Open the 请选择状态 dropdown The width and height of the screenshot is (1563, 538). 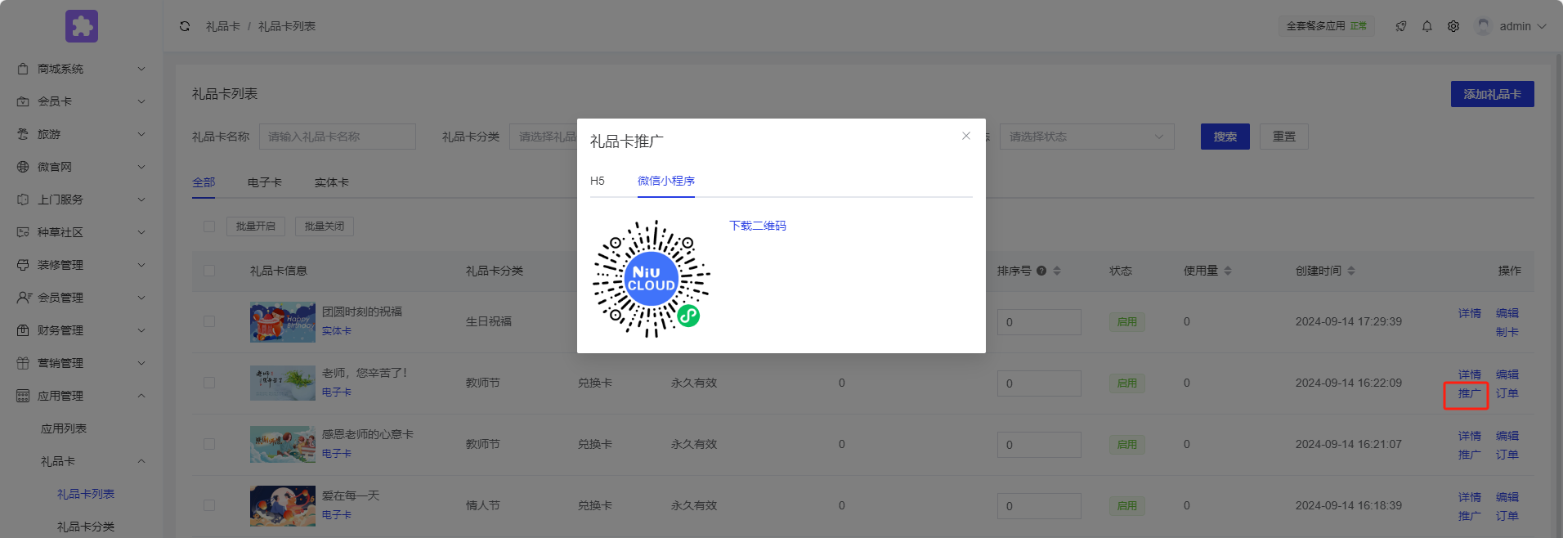pyautogui.click(x=1086, y=137)
